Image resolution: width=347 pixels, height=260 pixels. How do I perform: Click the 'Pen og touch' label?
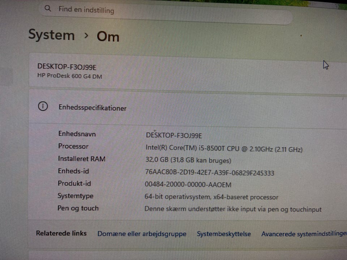(78, 208)
